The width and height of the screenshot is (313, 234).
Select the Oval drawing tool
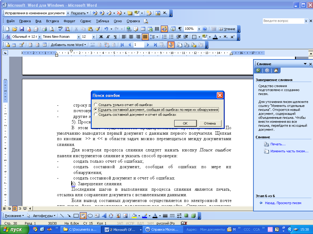90,216
